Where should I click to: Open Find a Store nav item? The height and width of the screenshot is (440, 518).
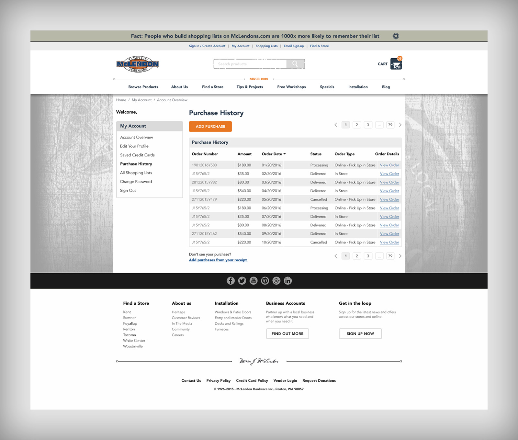click(x=213, y=87)
